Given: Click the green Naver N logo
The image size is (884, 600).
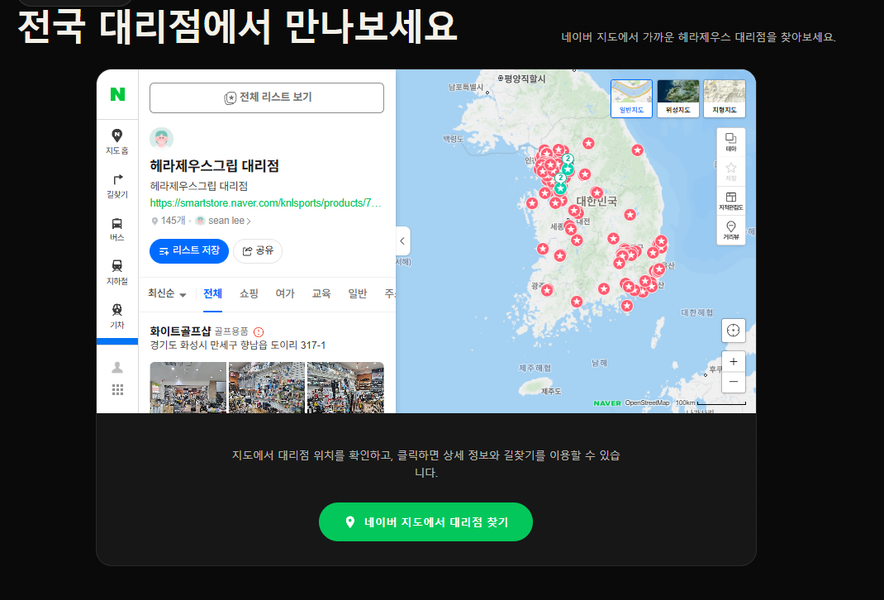Looking at the screenshot, I should click(x=117, y=94).
